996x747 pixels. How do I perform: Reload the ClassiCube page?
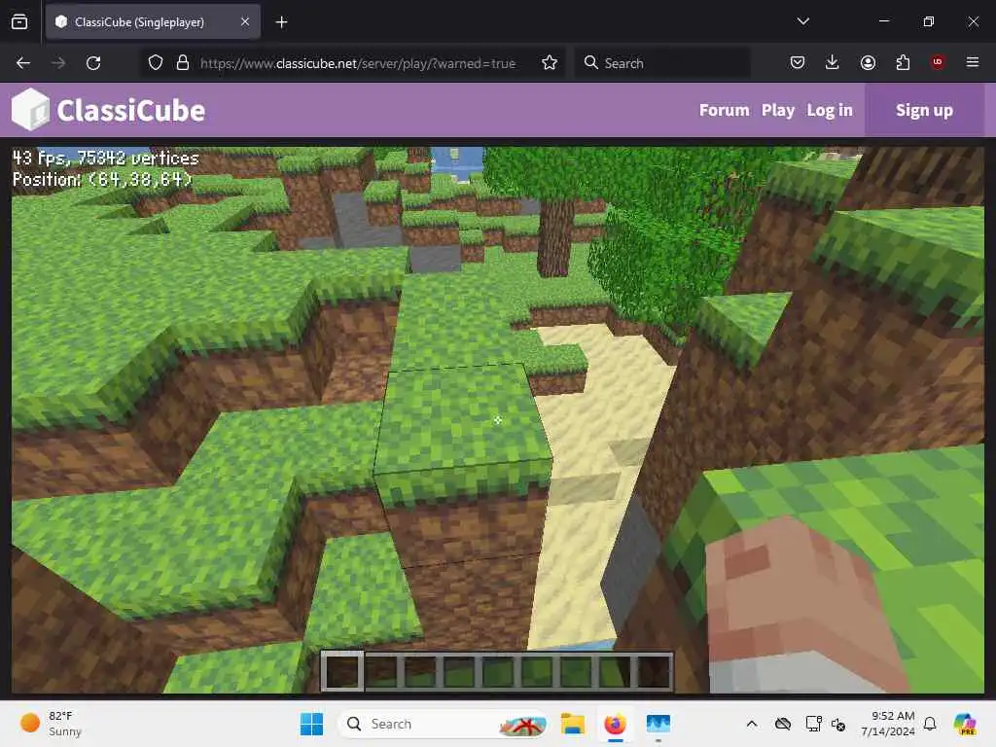click(x=93, y=63)
